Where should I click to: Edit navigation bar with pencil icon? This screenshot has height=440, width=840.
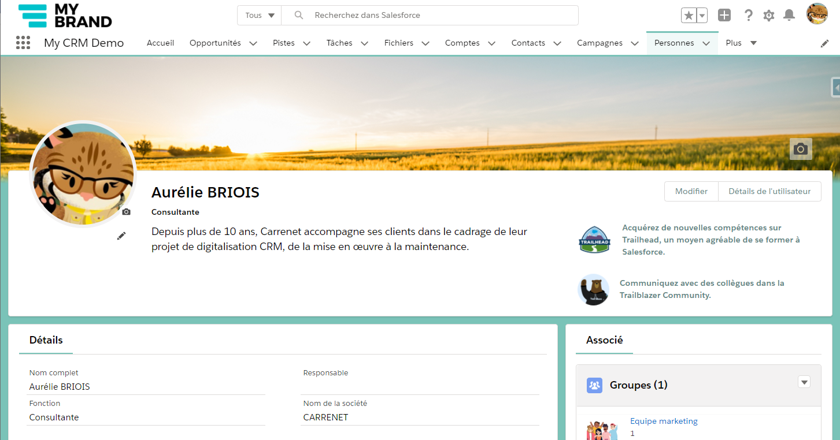click(x=825, y=43)
